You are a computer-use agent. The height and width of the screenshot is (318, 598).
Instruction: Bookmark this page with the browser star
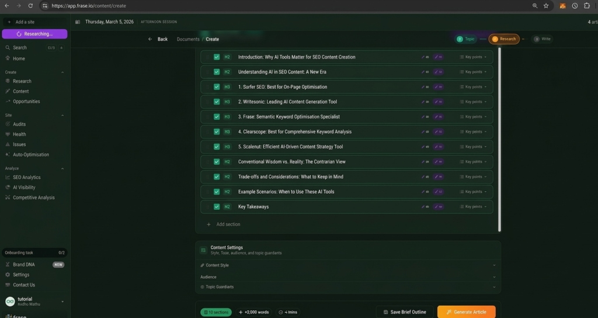tap(546, 6)
